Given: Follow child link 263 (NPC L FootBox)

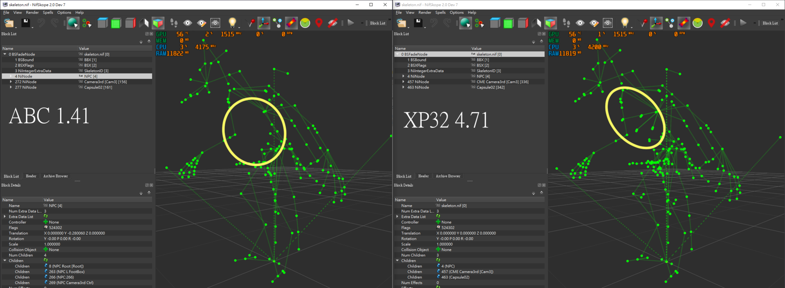Looking at the screenshot, I should 67,272.
